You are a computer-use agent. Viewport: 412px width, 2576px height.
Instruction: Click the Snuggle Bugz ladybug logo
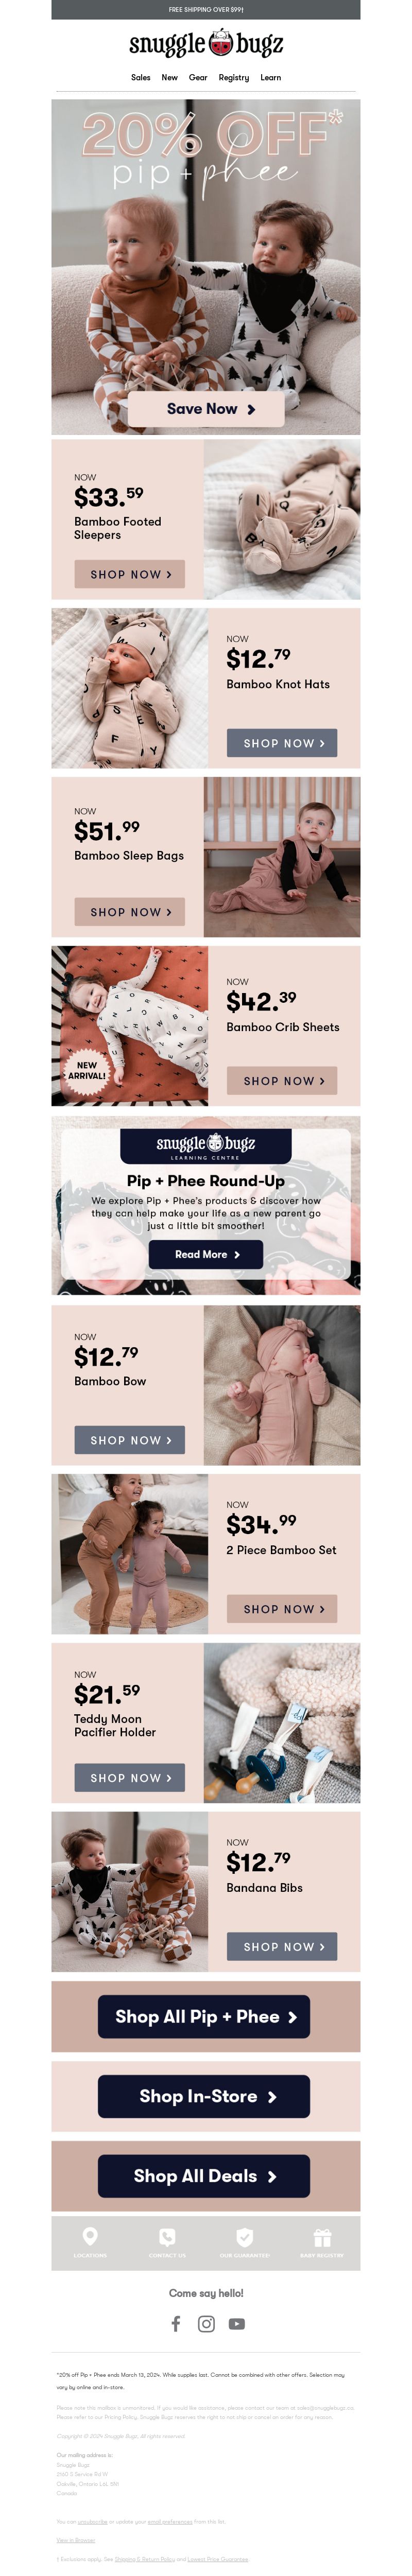click(206, 44)
